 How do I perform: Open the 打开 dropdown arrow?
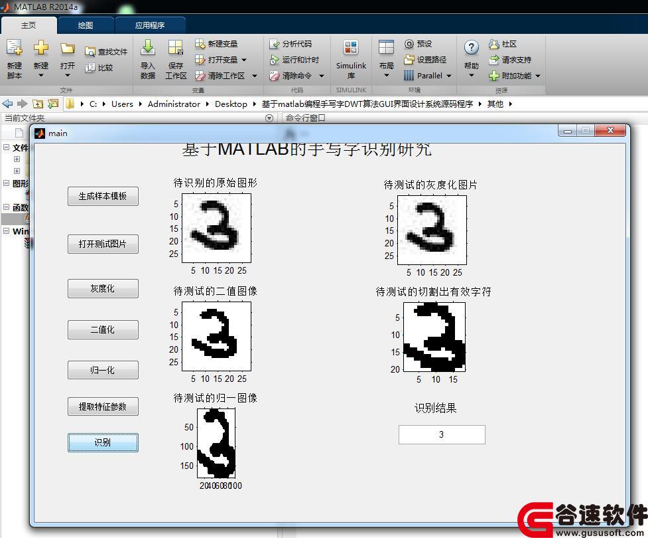click(x=68, y=76)
